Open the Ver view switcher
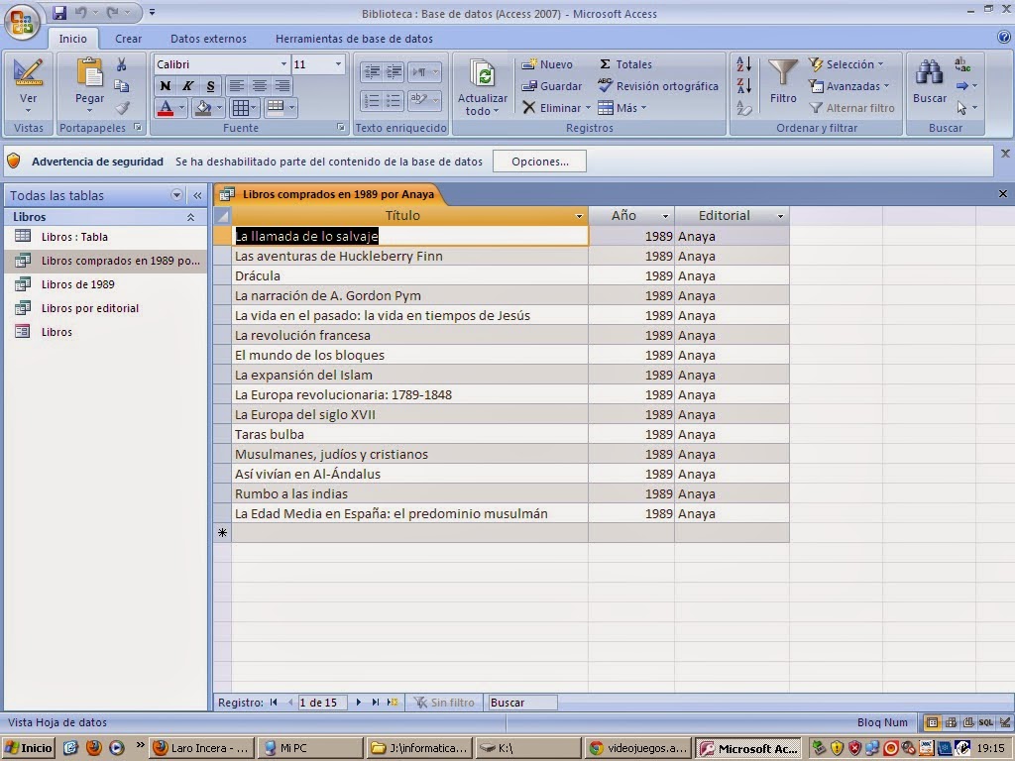 pos(28,86)
